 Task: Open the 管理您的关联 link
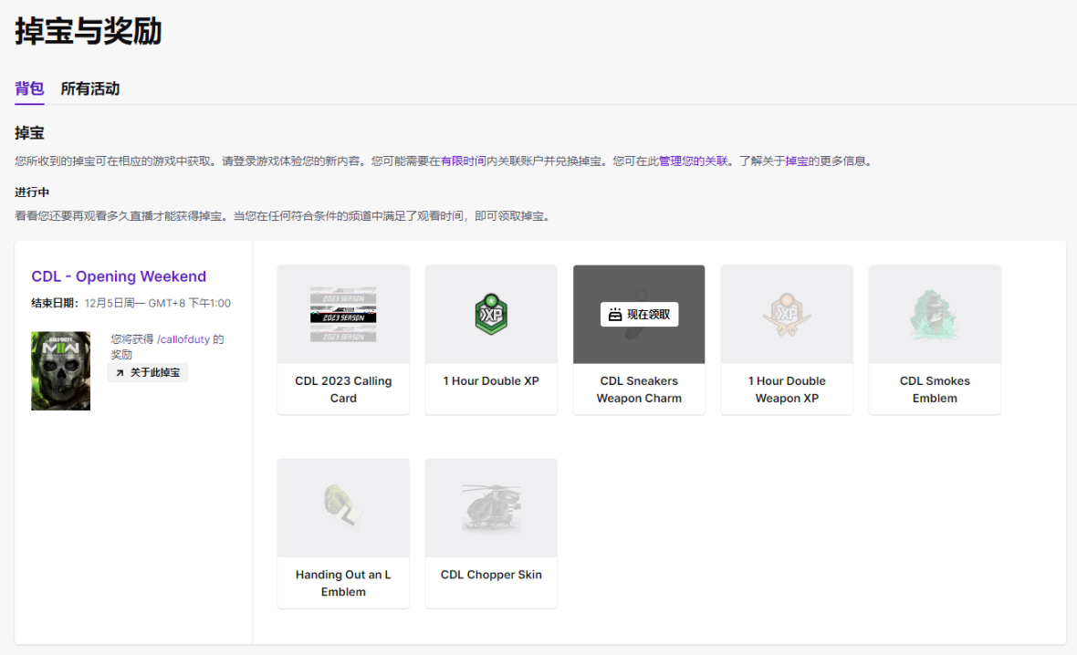click(693, 161)
